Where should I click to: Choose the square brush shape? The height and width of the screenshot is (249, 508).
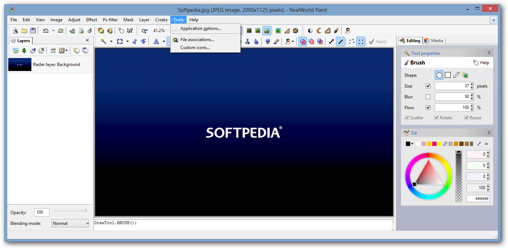(x=448, y=75)
